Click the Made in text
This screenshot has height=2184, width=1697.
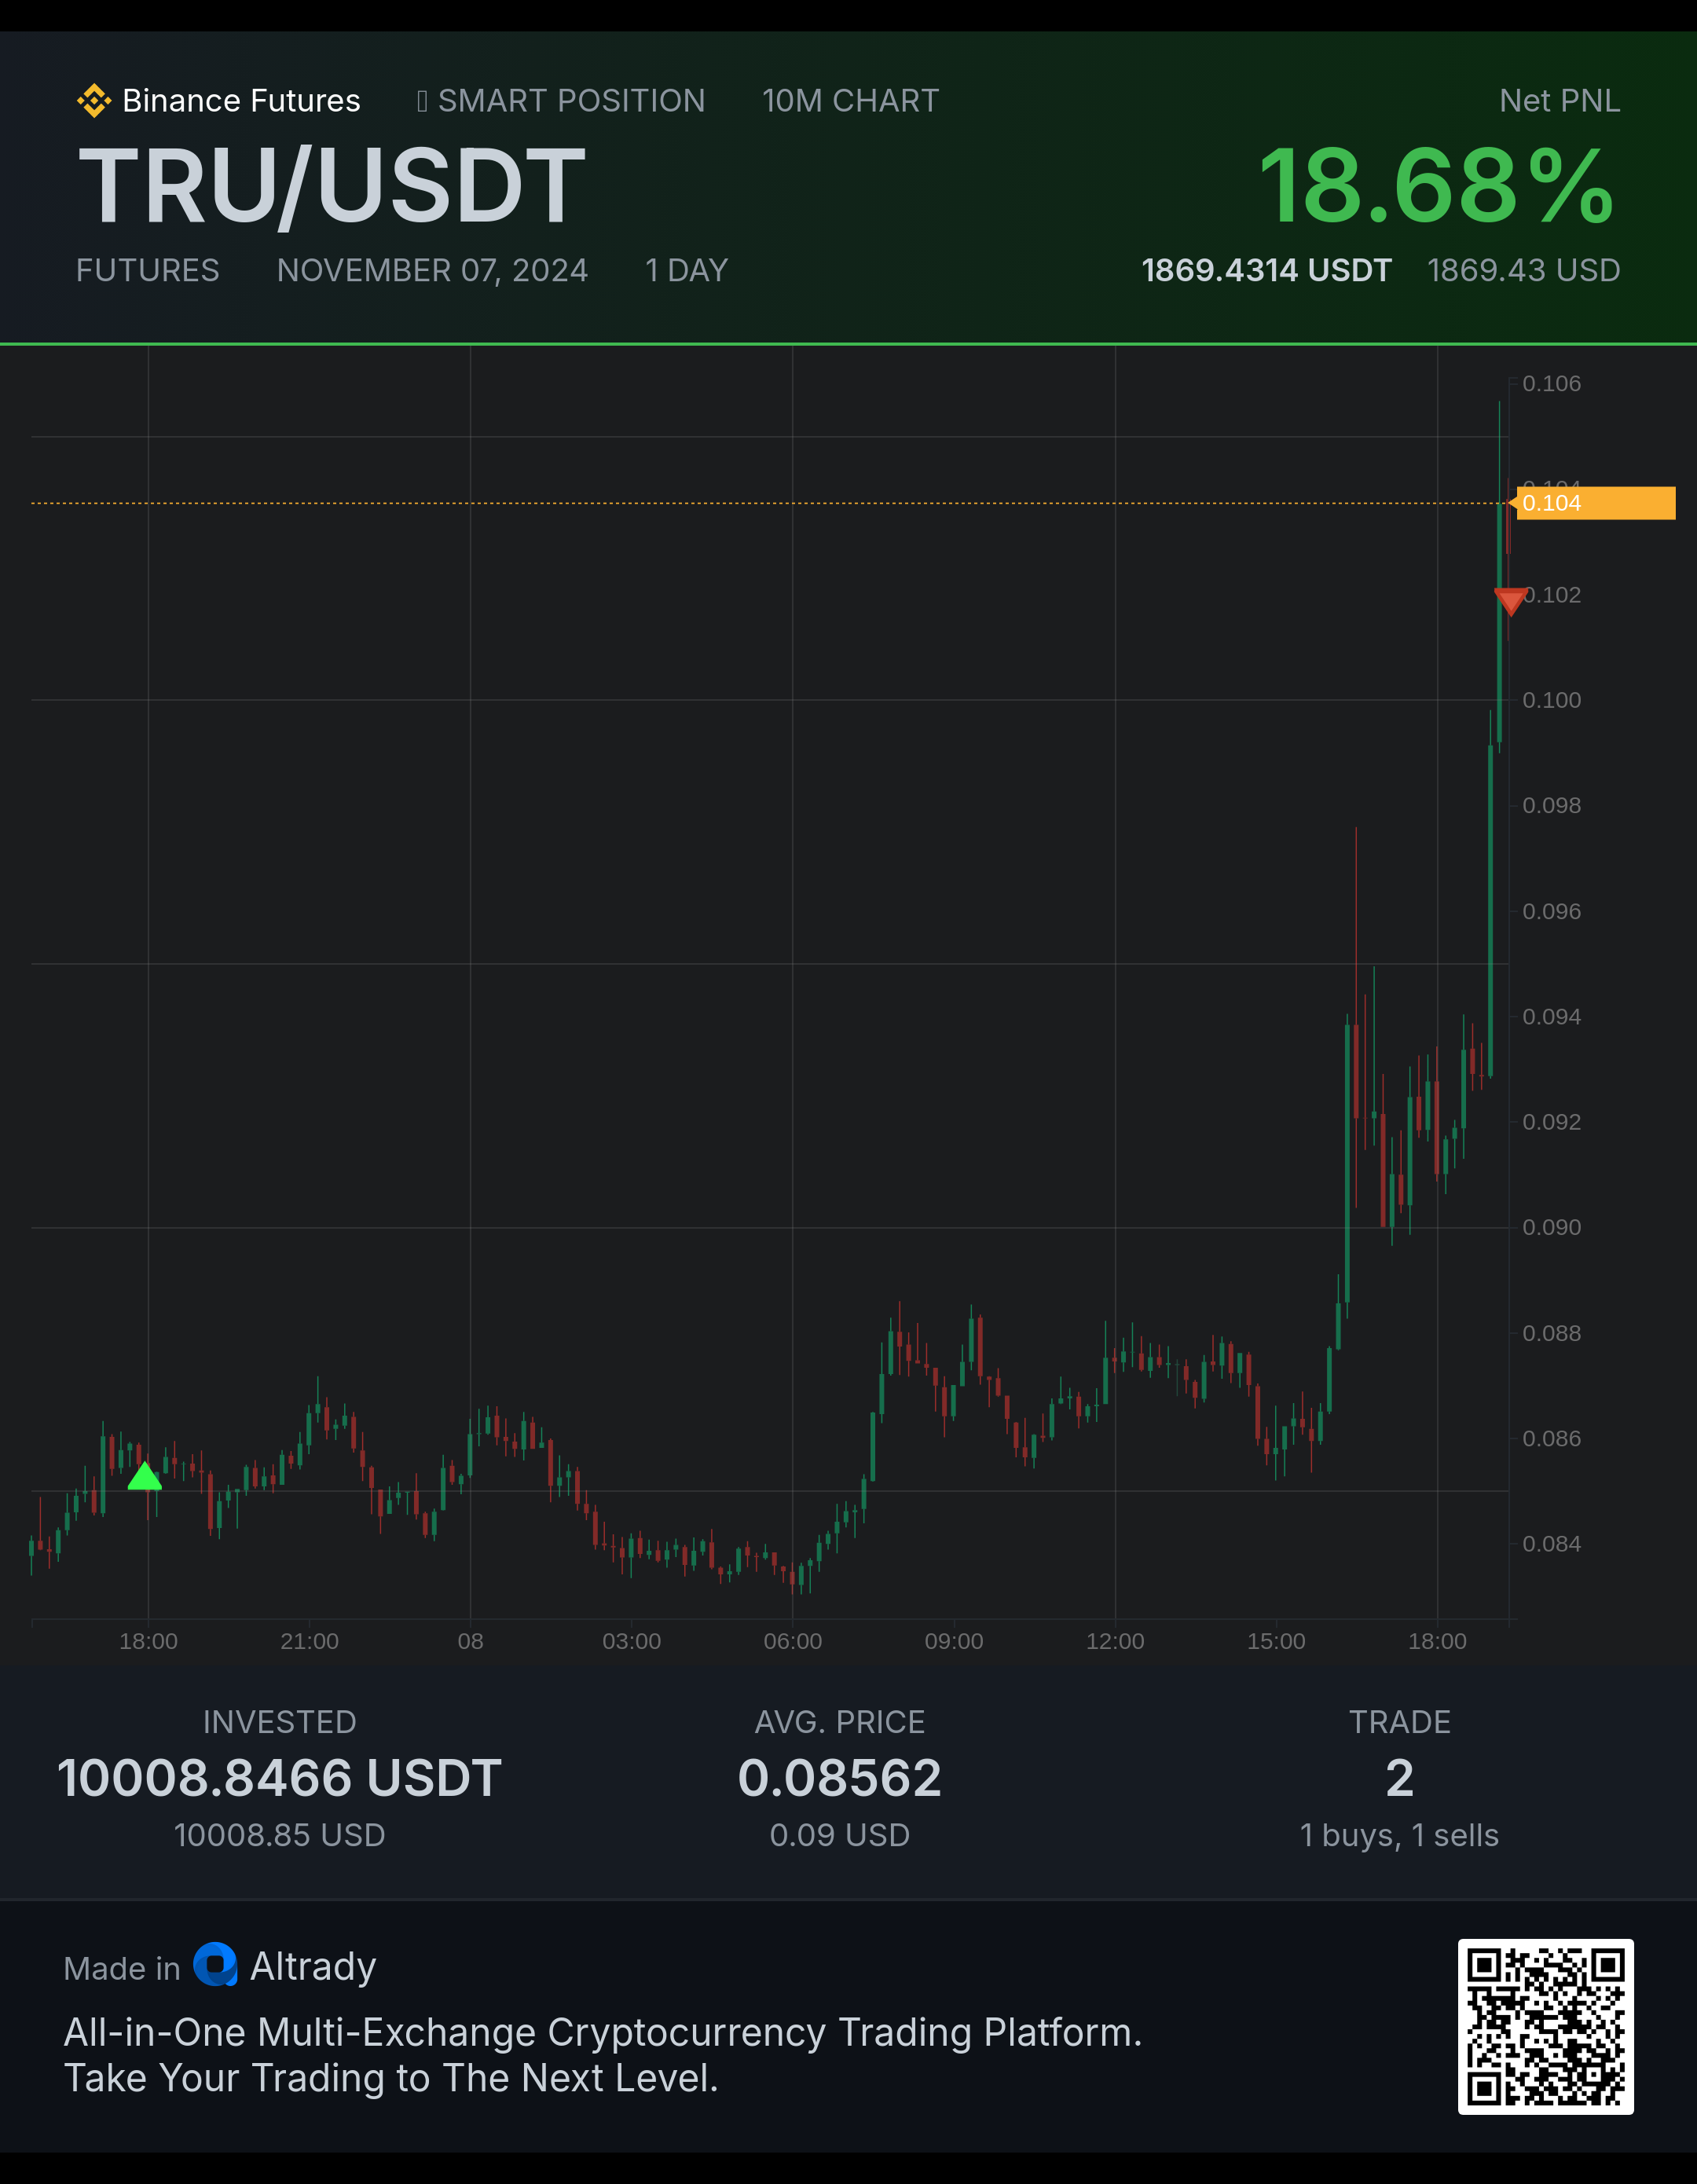click(x=121, y=1968)
